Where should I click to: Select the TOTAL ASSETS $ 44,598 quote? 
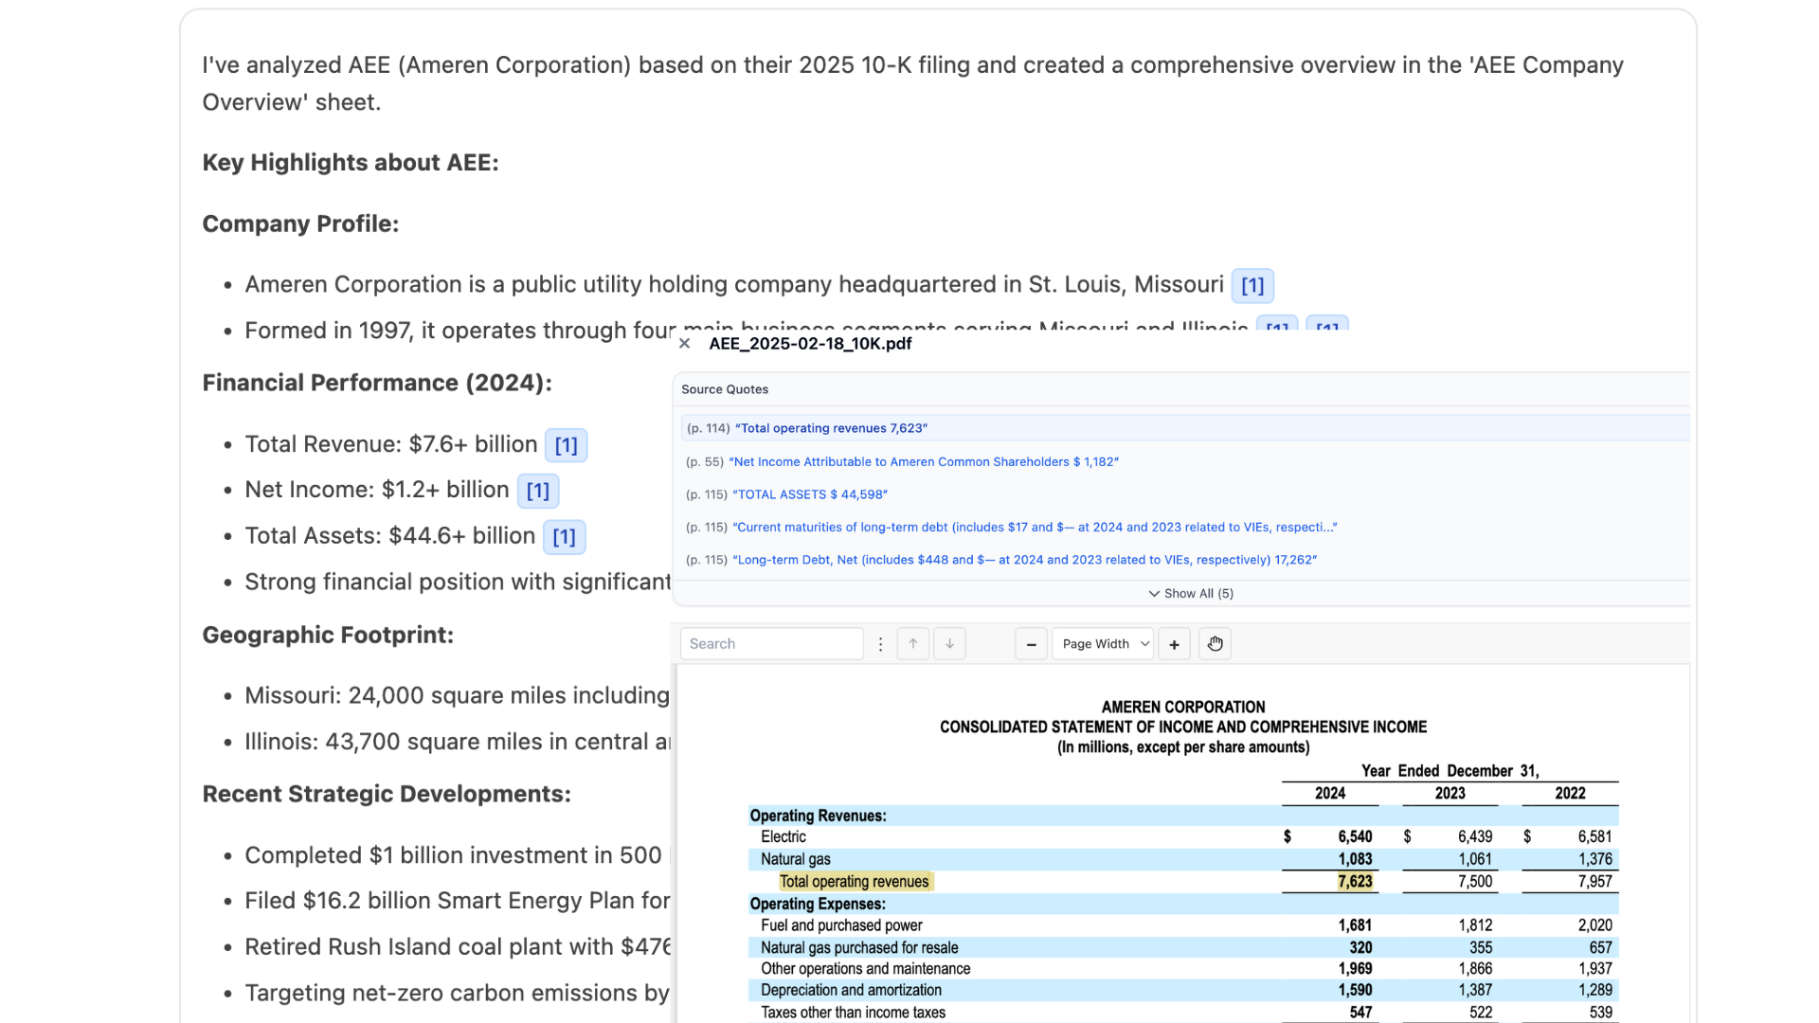point(810,494)
